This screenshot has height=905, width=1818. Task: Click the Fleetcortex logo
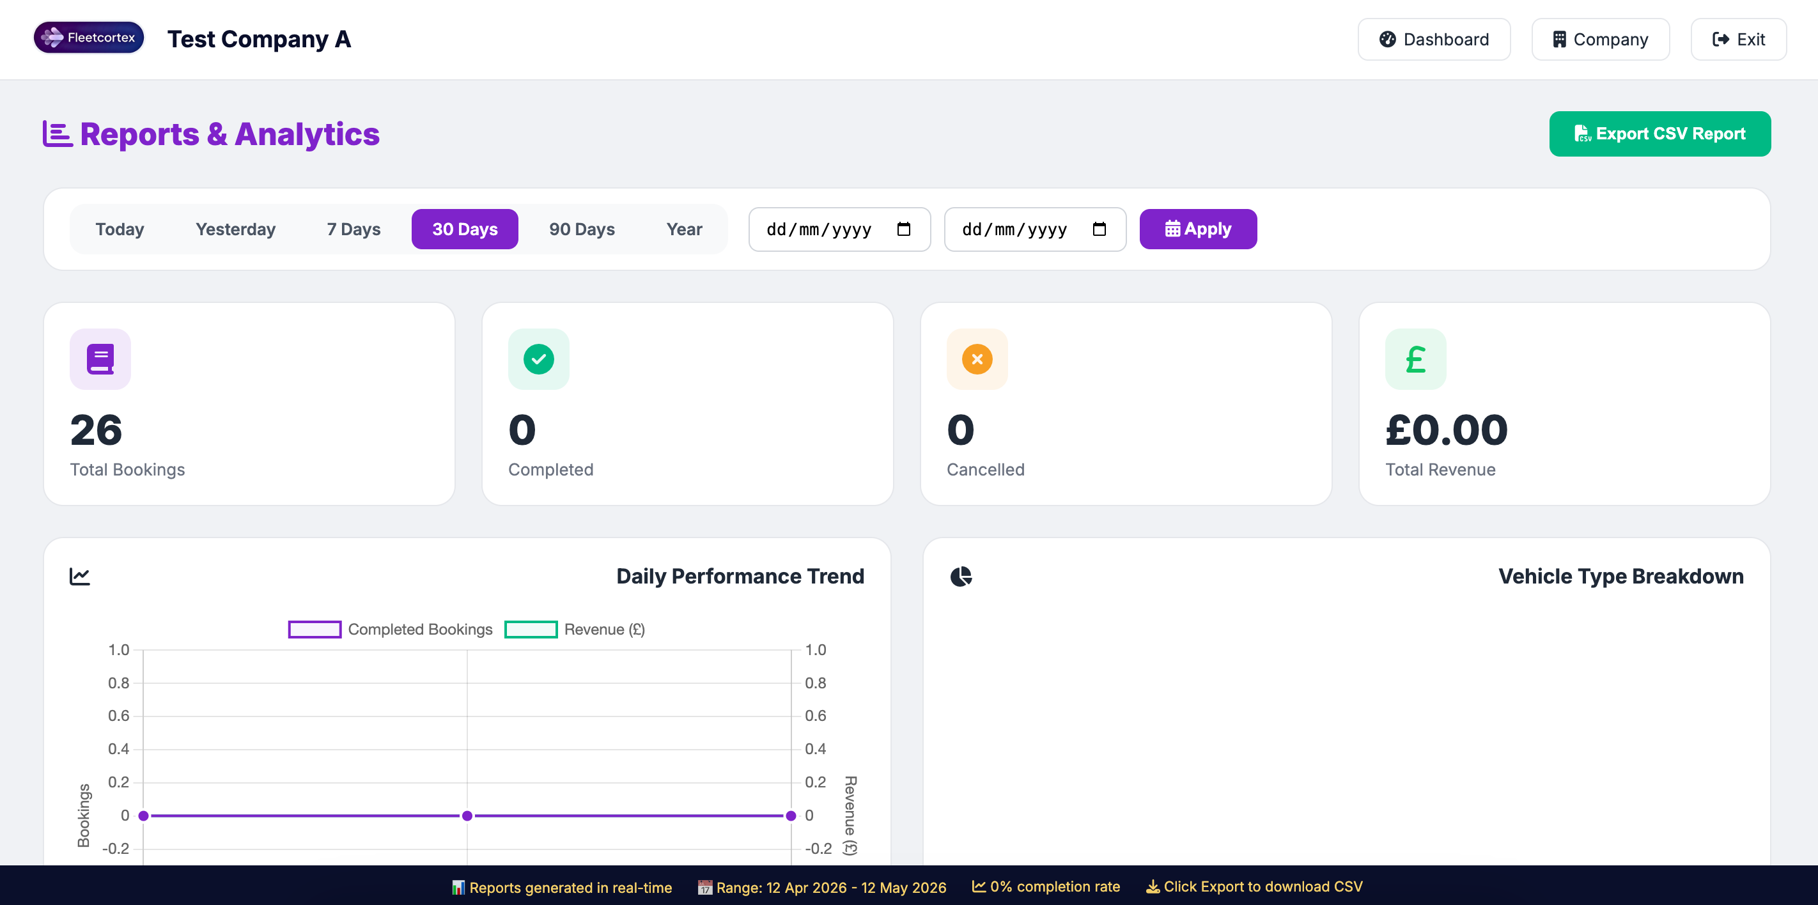pos(89,38)
